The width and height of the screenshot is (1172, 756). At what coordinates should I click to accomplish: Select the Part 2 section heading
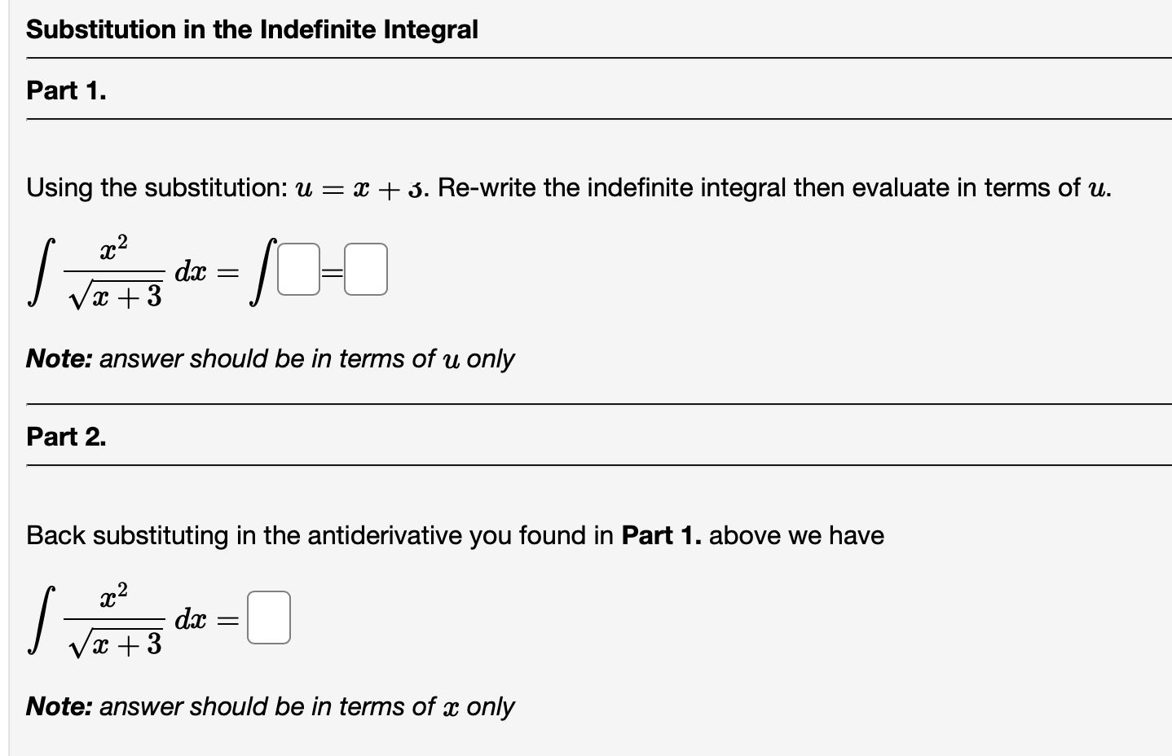64,437
